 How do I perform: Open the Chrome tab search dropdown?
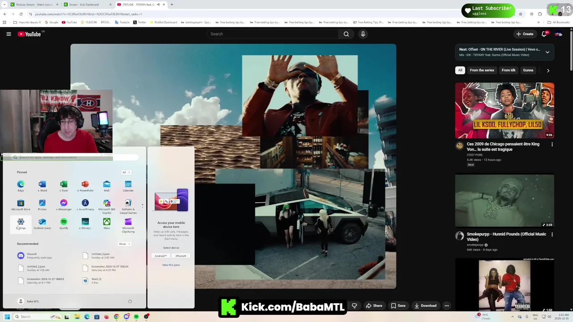pos(4,4)
